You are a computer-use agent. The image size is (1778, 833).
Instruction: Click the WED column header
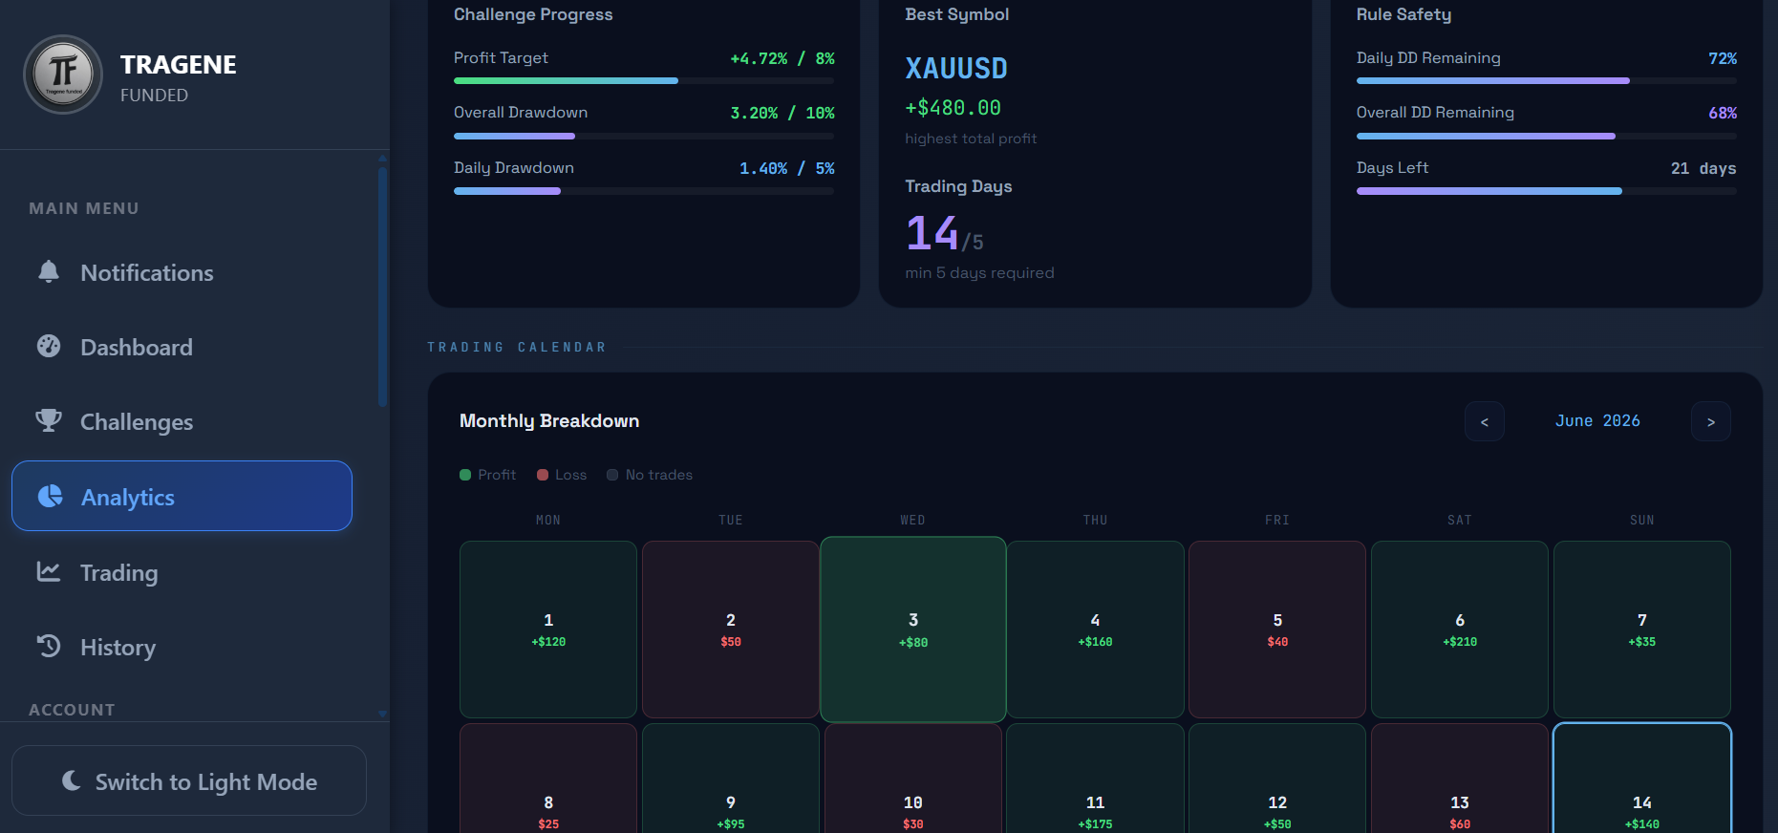click(912, 520)
